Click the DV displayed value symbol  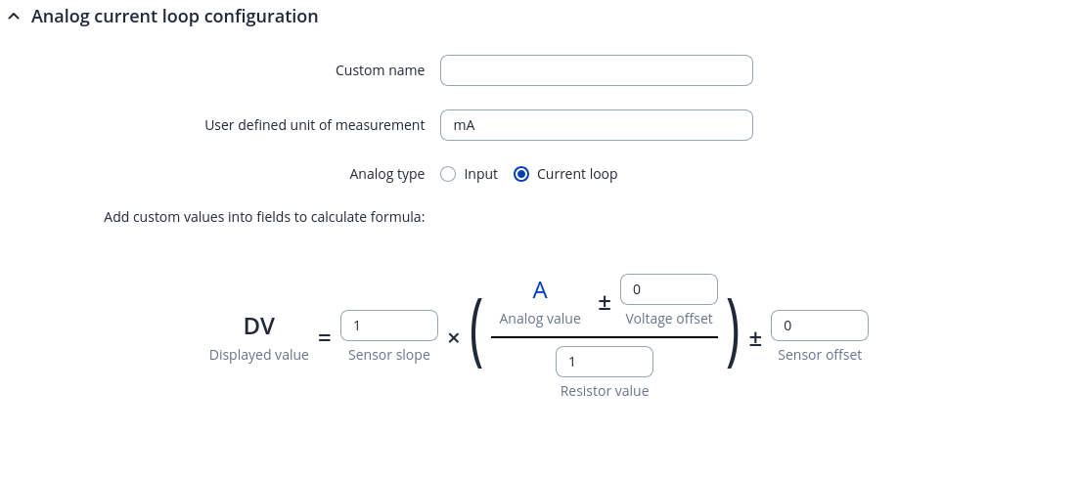click(259, 327)
